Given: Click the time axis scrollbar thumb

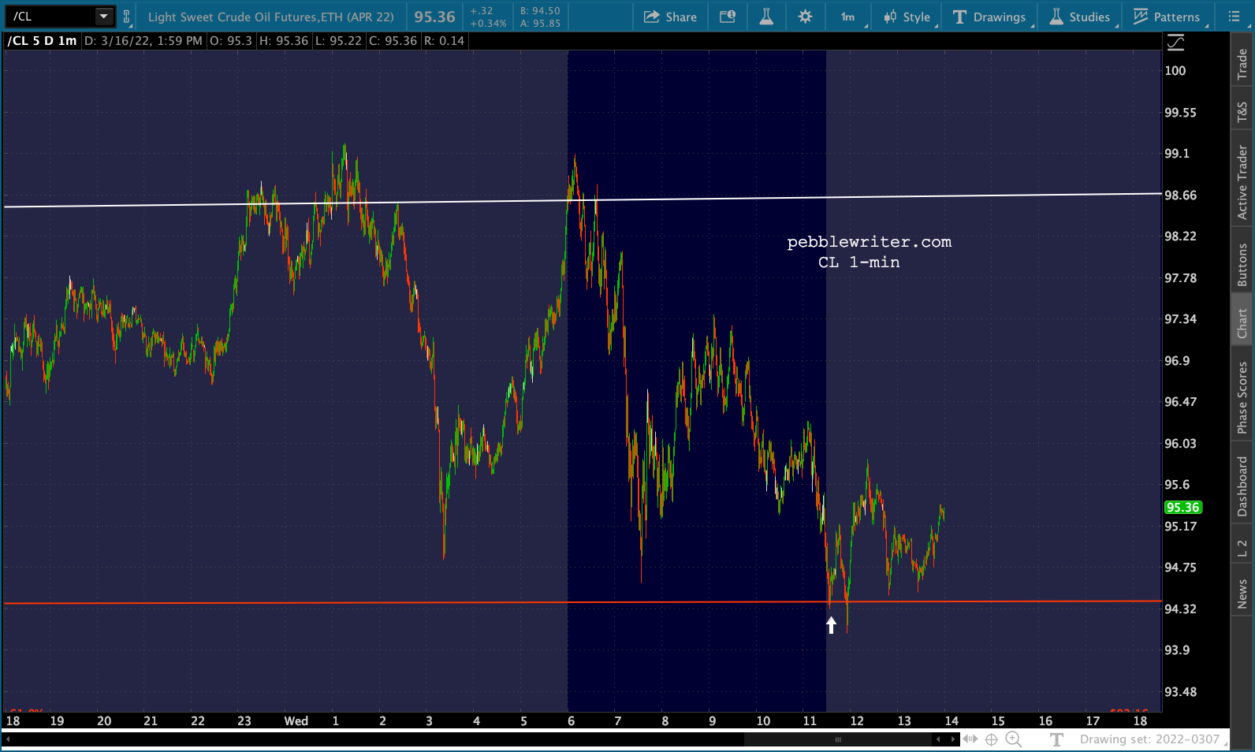Looking at the screenshot, I should point(838,739).
